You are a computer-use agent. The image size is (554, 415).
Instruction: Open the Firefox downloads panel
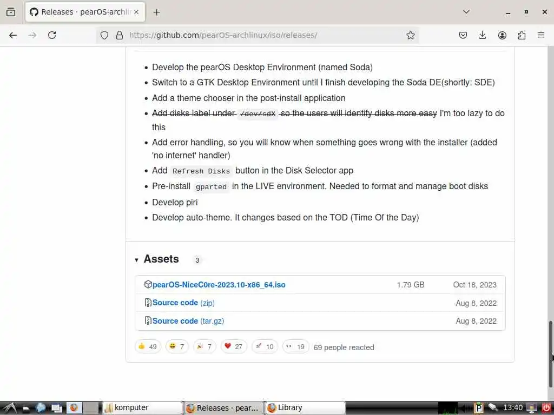click(x=482, y=35)
